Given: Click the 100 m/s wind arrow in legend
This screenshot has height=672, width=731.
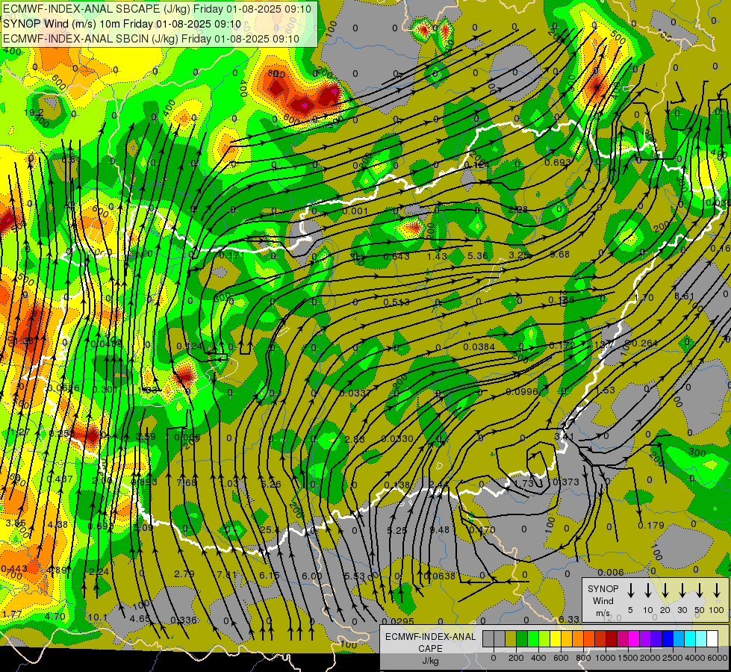Looking at the screenshot, I should pyautogui.click(x=717, y=591).
